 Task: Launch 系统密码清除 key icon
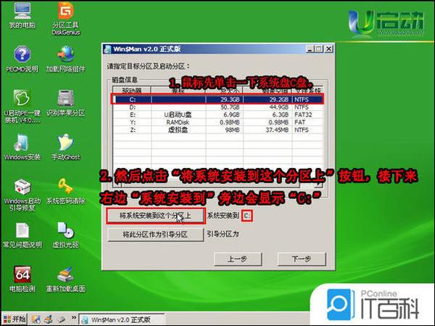point(66,191)
